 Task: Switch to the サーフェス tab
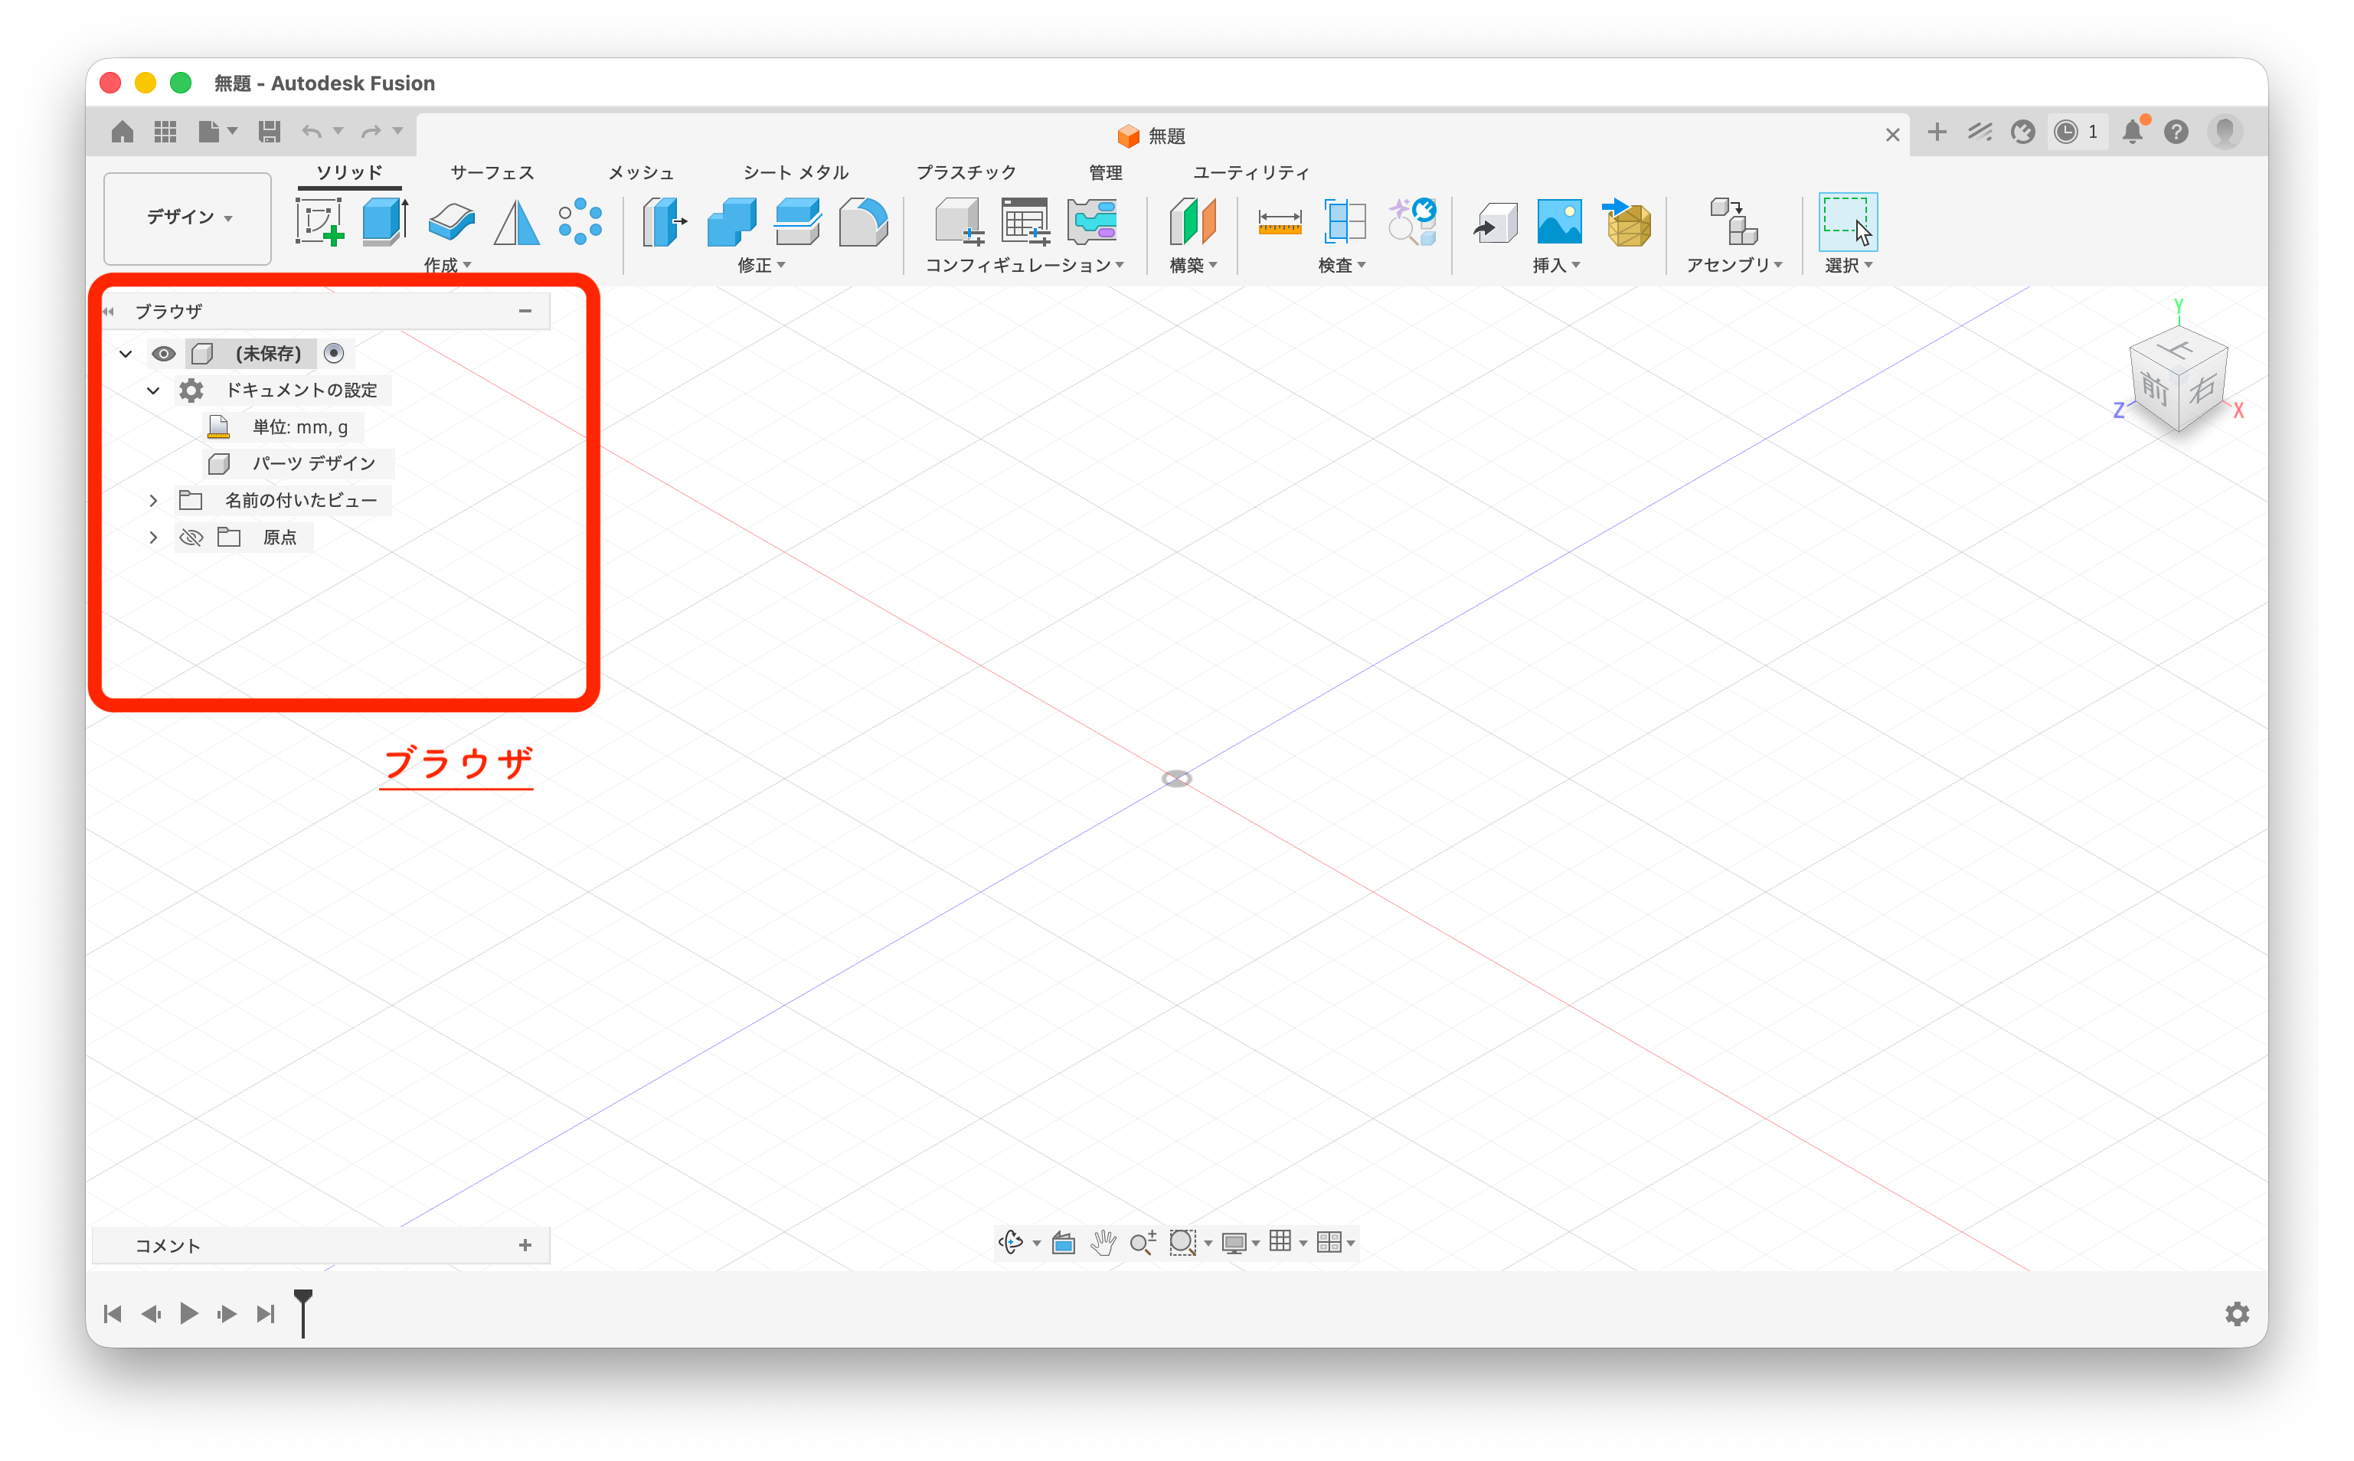pyautogui.click(x=492, y=172)
